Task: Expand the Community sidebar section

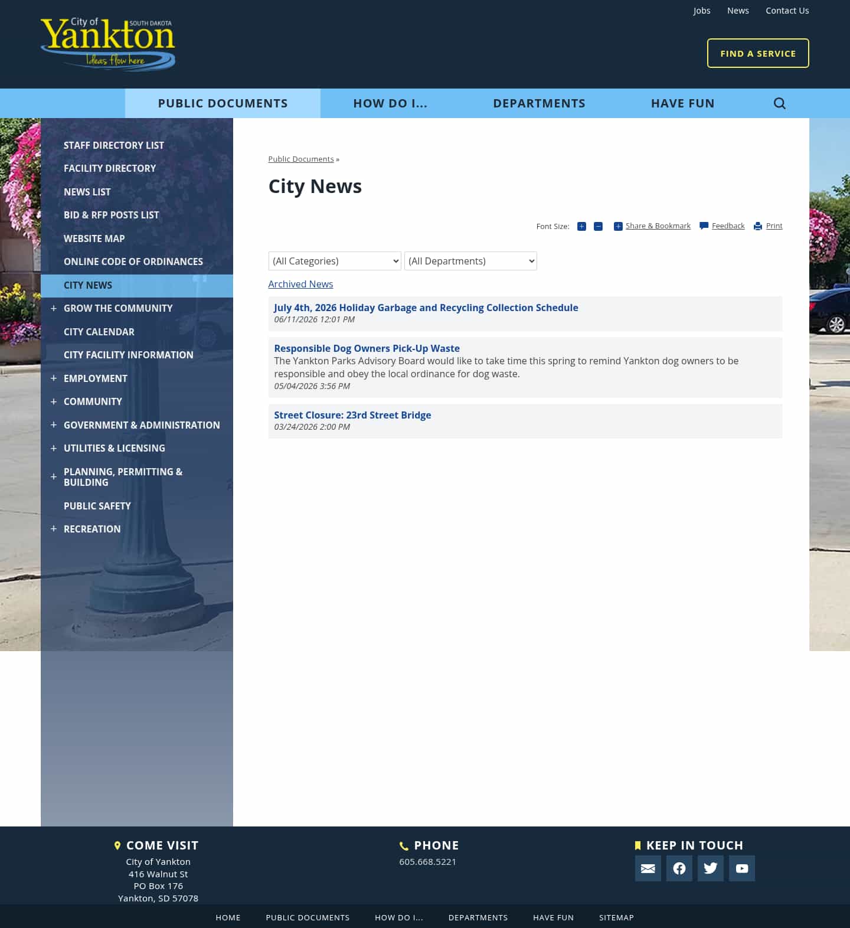Action: (x=54, y=401)
